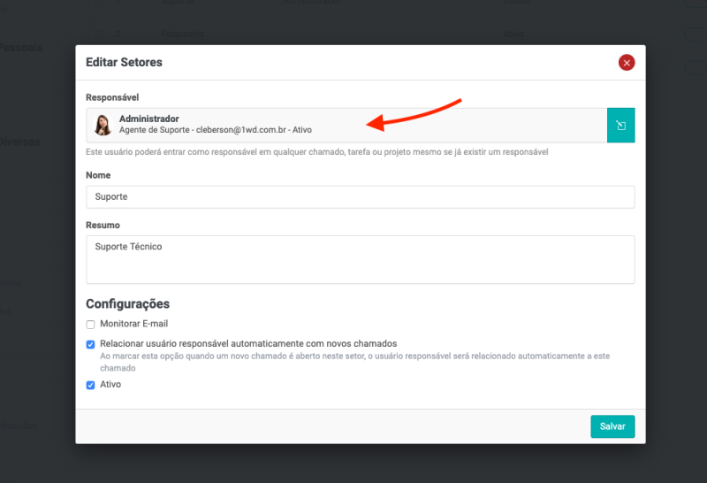This screenshot has width=707, height=483.
Task: Click the Ativo label text
Action: [110, 385]
